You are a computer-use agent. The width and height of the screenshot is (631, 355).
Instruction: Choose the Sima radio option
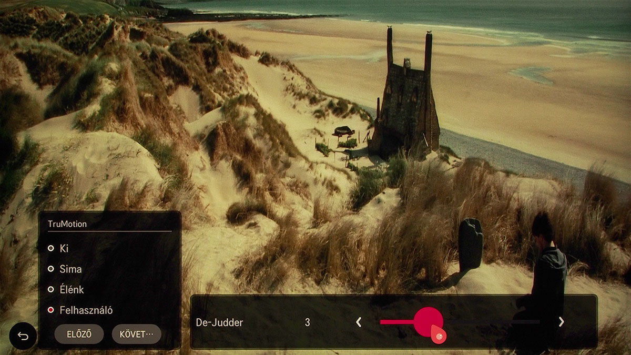coord(51,269)
